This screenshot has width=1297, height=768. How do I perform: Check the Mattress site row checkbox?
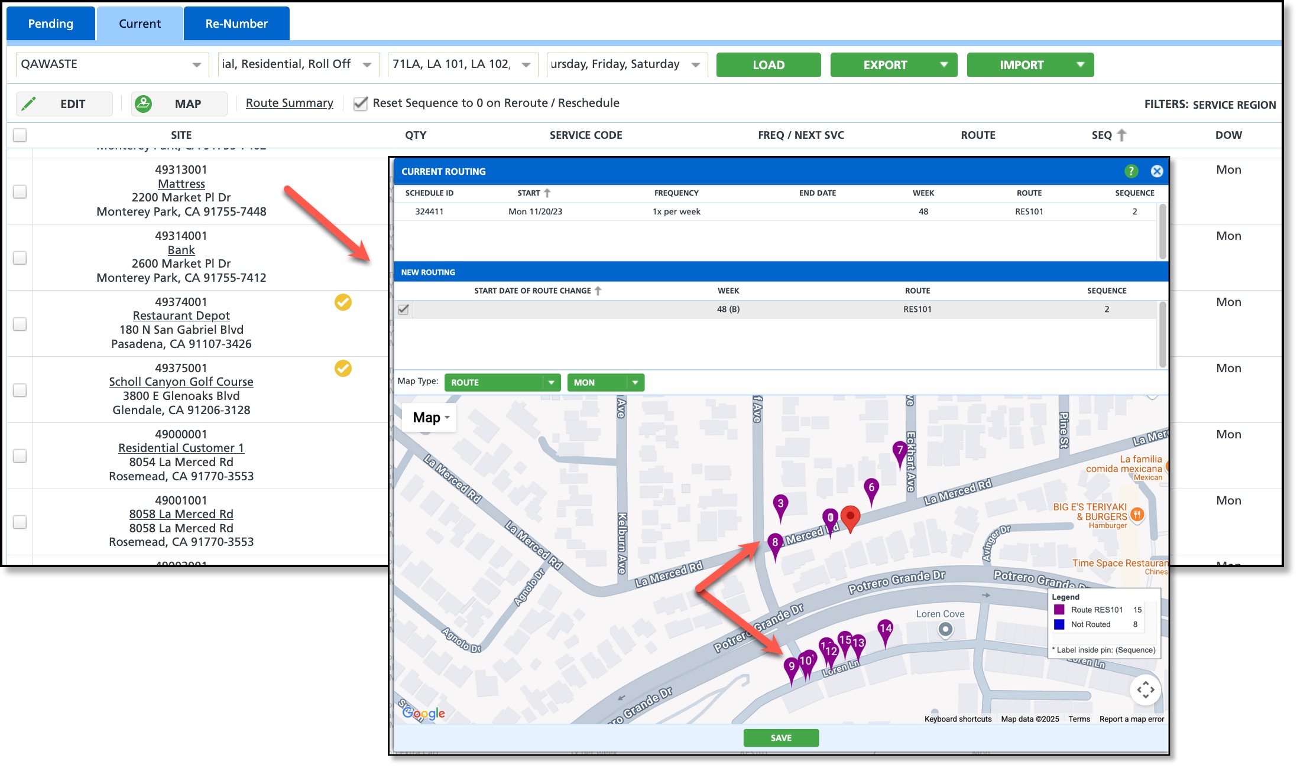(x=20, y=191)
